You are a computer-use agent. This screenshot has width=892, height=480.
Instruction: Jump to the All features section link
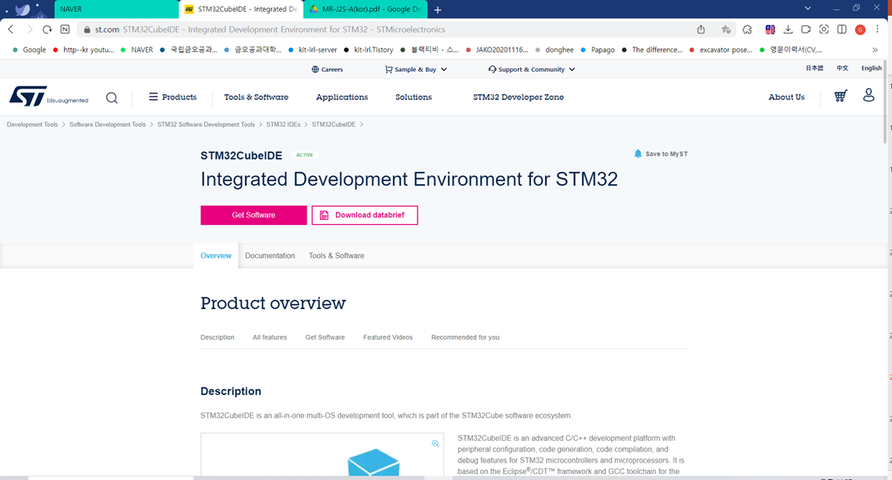pos(269,337)
